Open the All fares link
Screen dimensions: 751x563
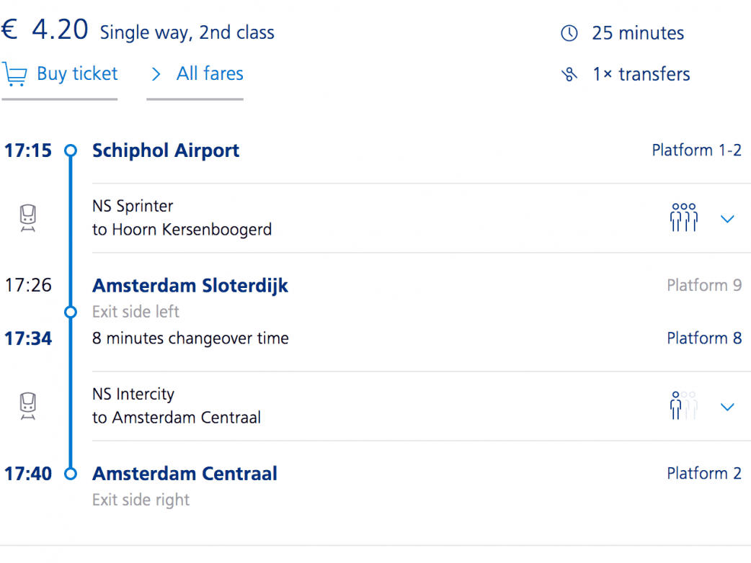pyautogui.click(x=209, y=74)
